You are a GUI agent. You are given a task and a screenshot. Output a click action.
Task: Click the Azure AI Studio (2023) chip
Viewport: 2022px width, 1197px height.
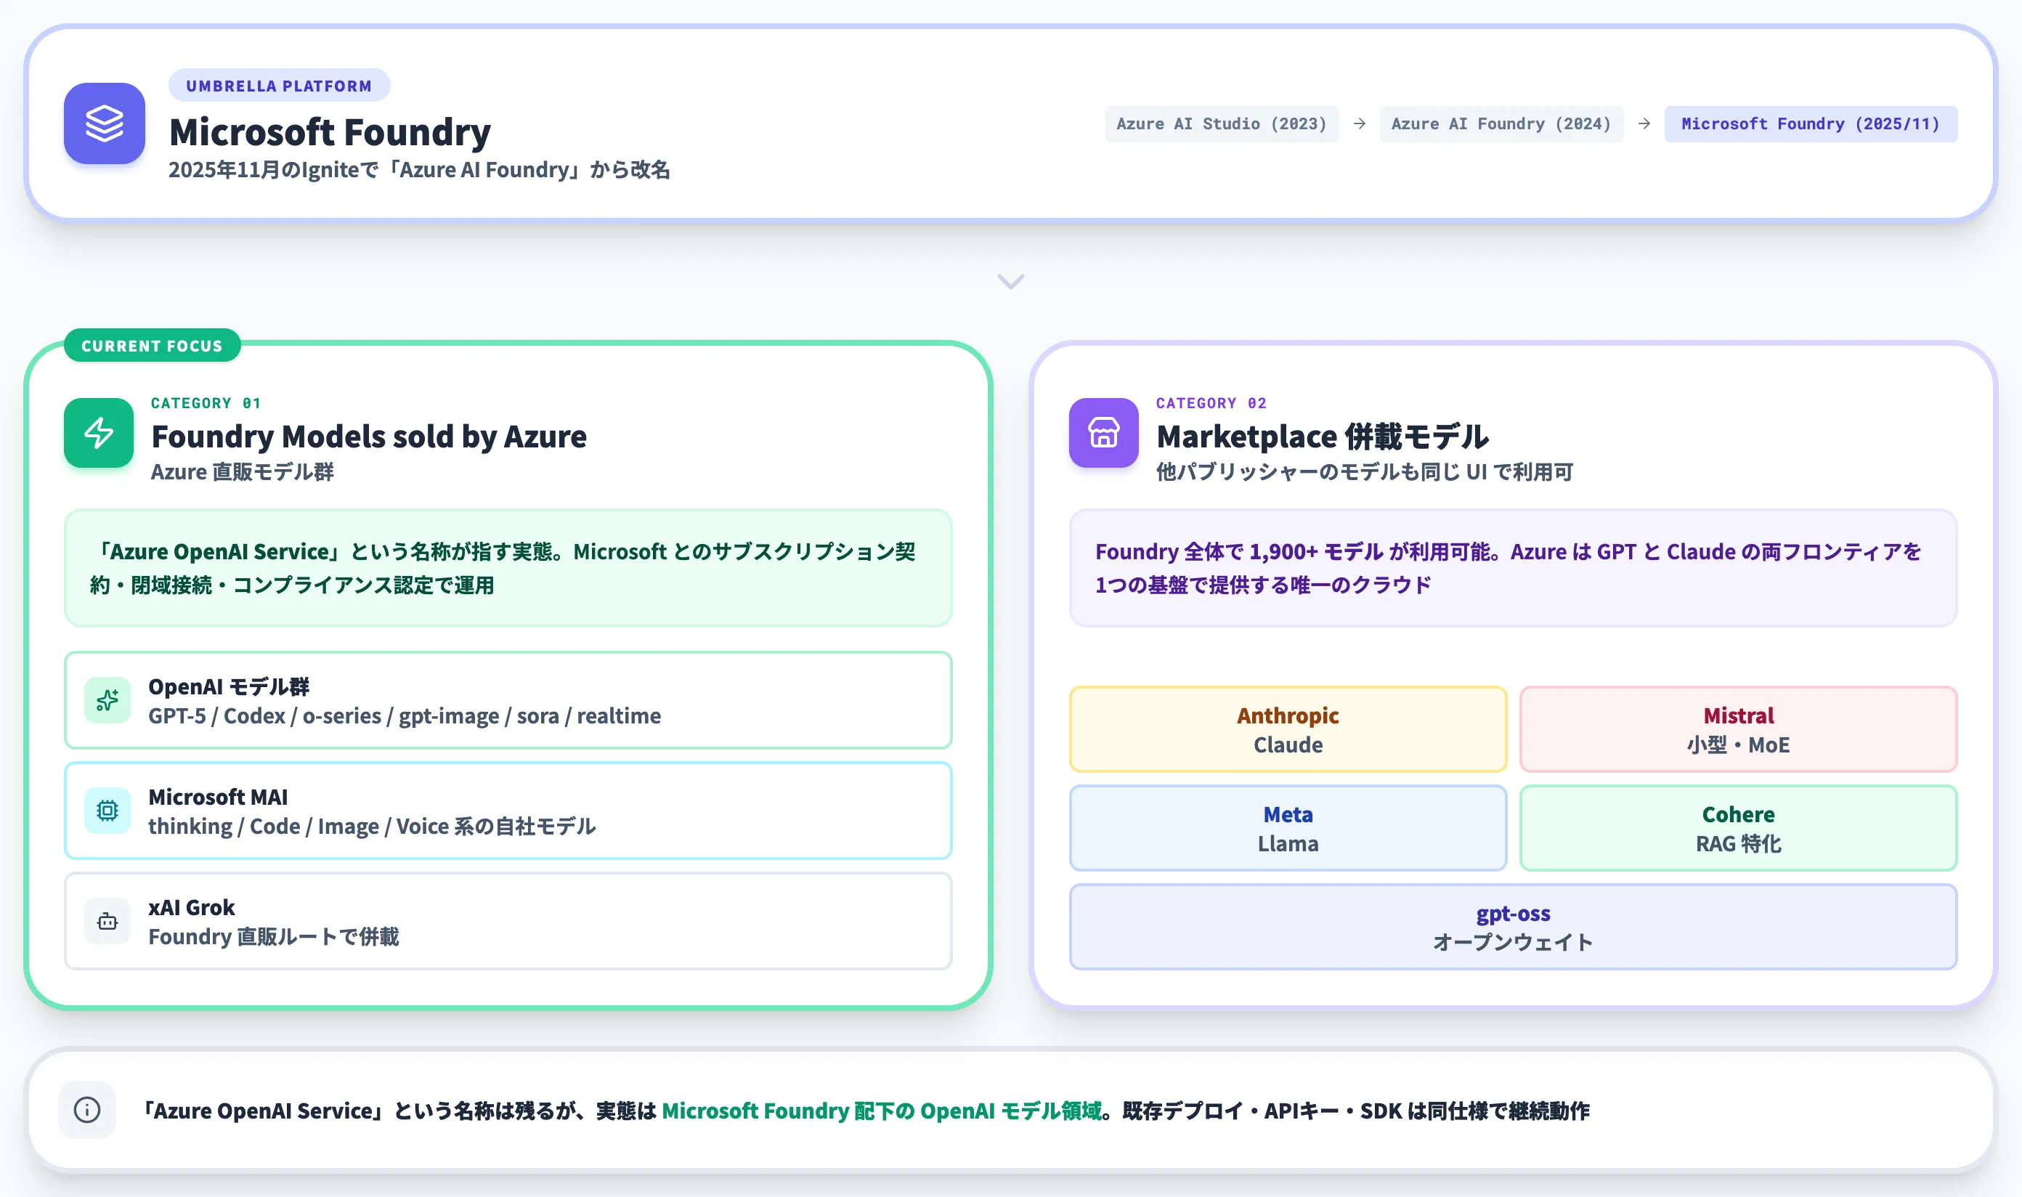click(1221, 123)
